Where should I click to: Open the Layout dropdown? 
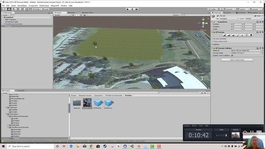coord(256,9)
